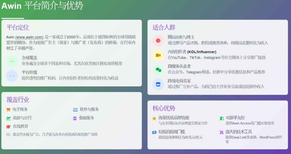Select the 平台定位 heading
The width and height of the screenshot is (291, 154).
coord(18,28)
